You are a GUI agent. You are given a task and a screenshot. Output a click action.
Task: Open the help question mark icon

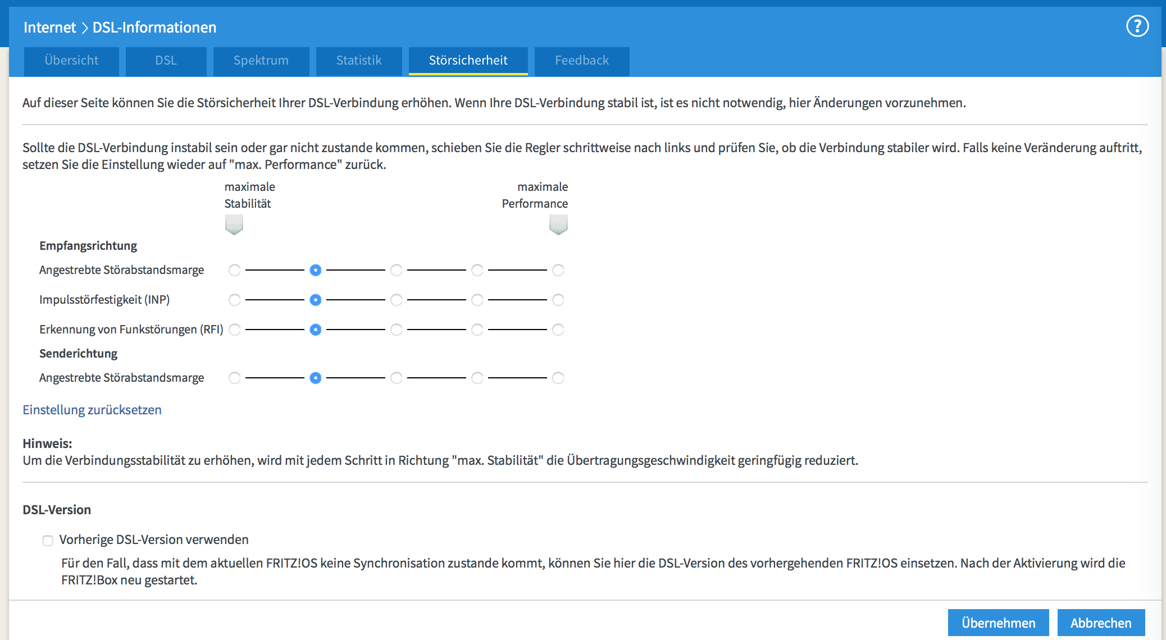point(1137,26)
